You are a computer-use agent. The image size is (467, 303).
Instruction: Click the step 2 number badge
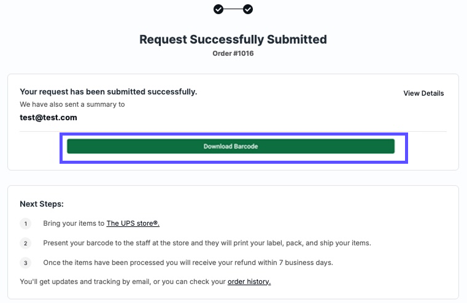(25, 243)
